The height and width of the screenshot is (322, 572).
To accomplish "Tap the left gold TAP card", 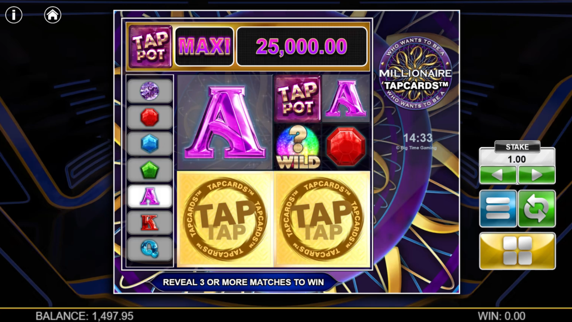I will (x=225, y=219).
